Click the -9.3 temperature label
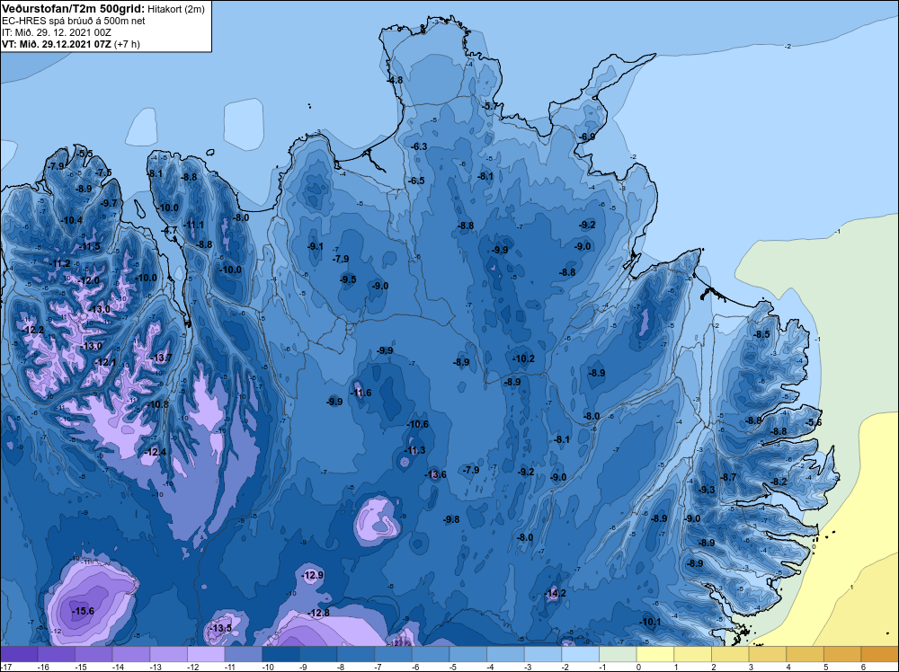 [x=707, y=490]
